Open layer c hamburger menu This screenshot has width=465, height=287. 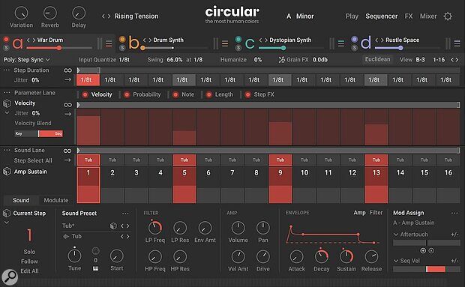tap(341, 43)
